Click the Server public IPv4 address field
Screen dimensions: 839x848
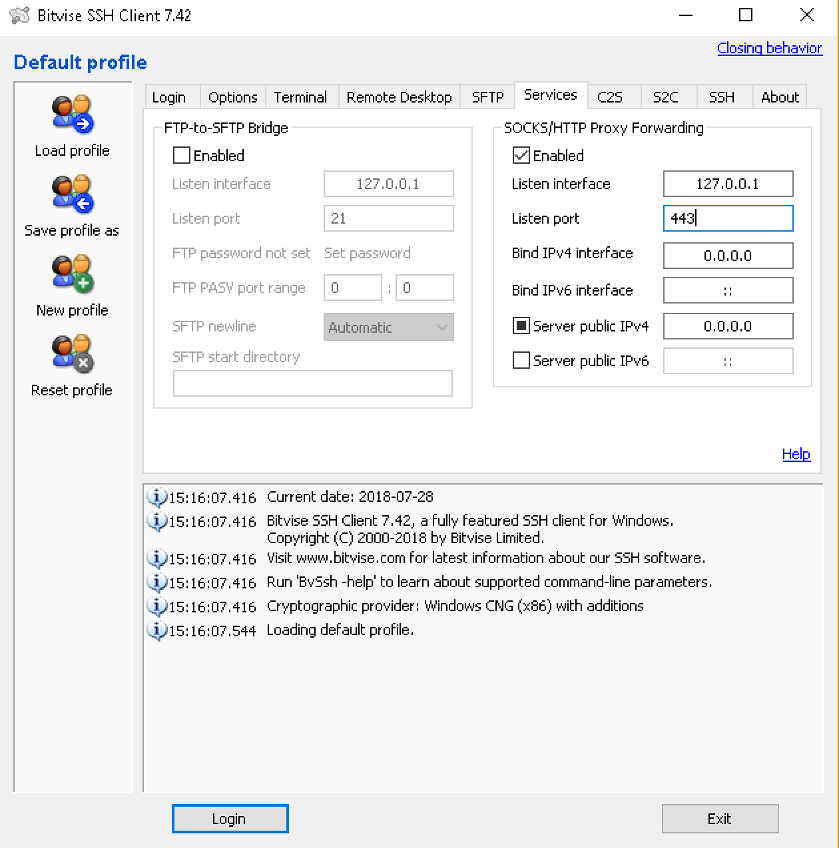pos(728,326)
